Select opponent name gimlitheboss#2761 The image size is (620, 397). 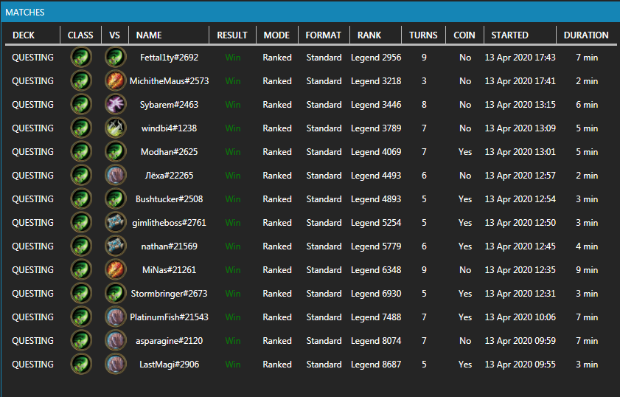pyautogui.click(x=170, y=223)
